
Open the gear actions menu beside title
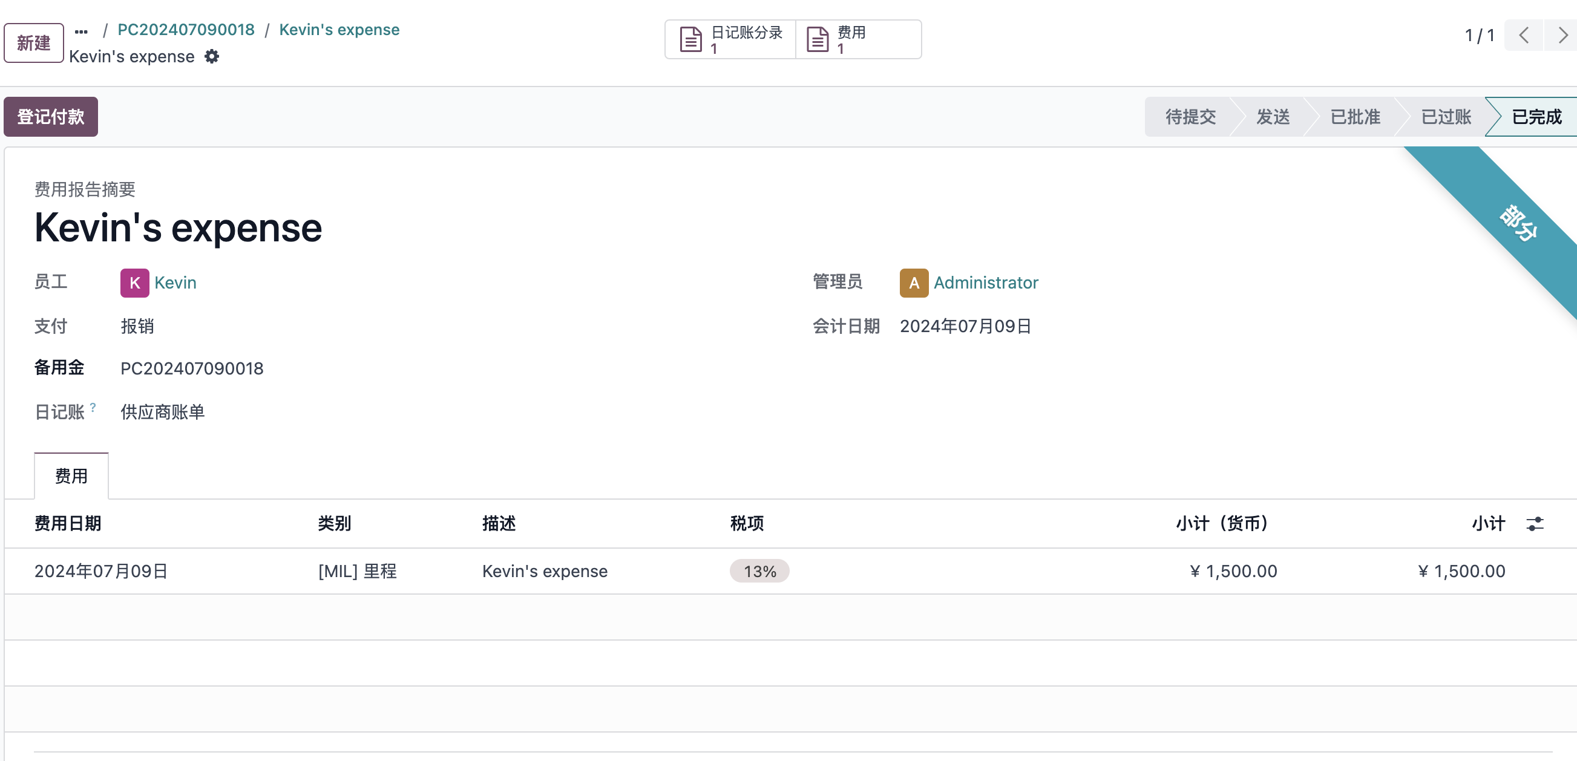pyautogui.click(x=212, y=57)
